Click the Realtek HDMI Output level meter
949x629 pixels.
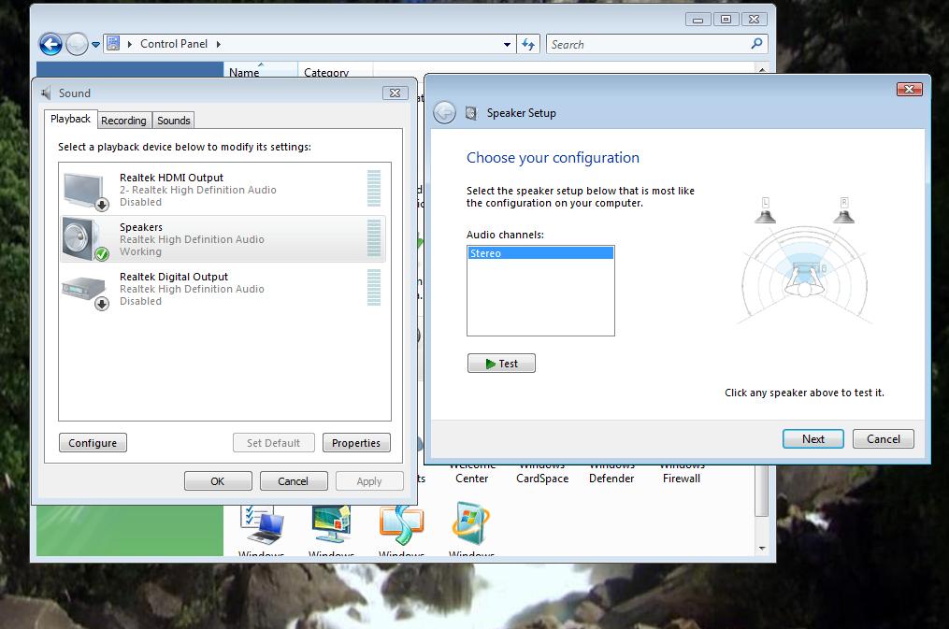pyautogui.click(x=374, y=189)
